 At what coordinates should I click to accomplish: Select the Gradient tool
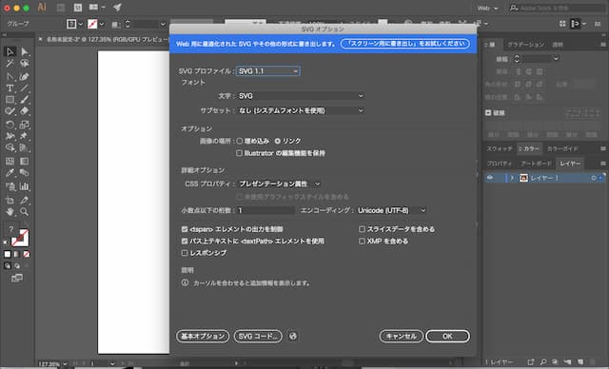[25, 161]
